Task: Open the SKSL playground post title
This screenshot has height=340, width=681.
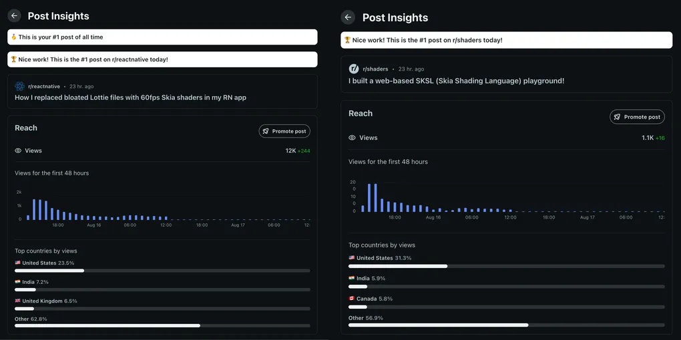Action: (x=457, y=81)
